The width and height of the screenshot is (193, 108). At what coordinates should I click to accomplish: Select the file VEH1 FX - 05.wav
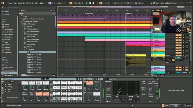pos(36,62)
